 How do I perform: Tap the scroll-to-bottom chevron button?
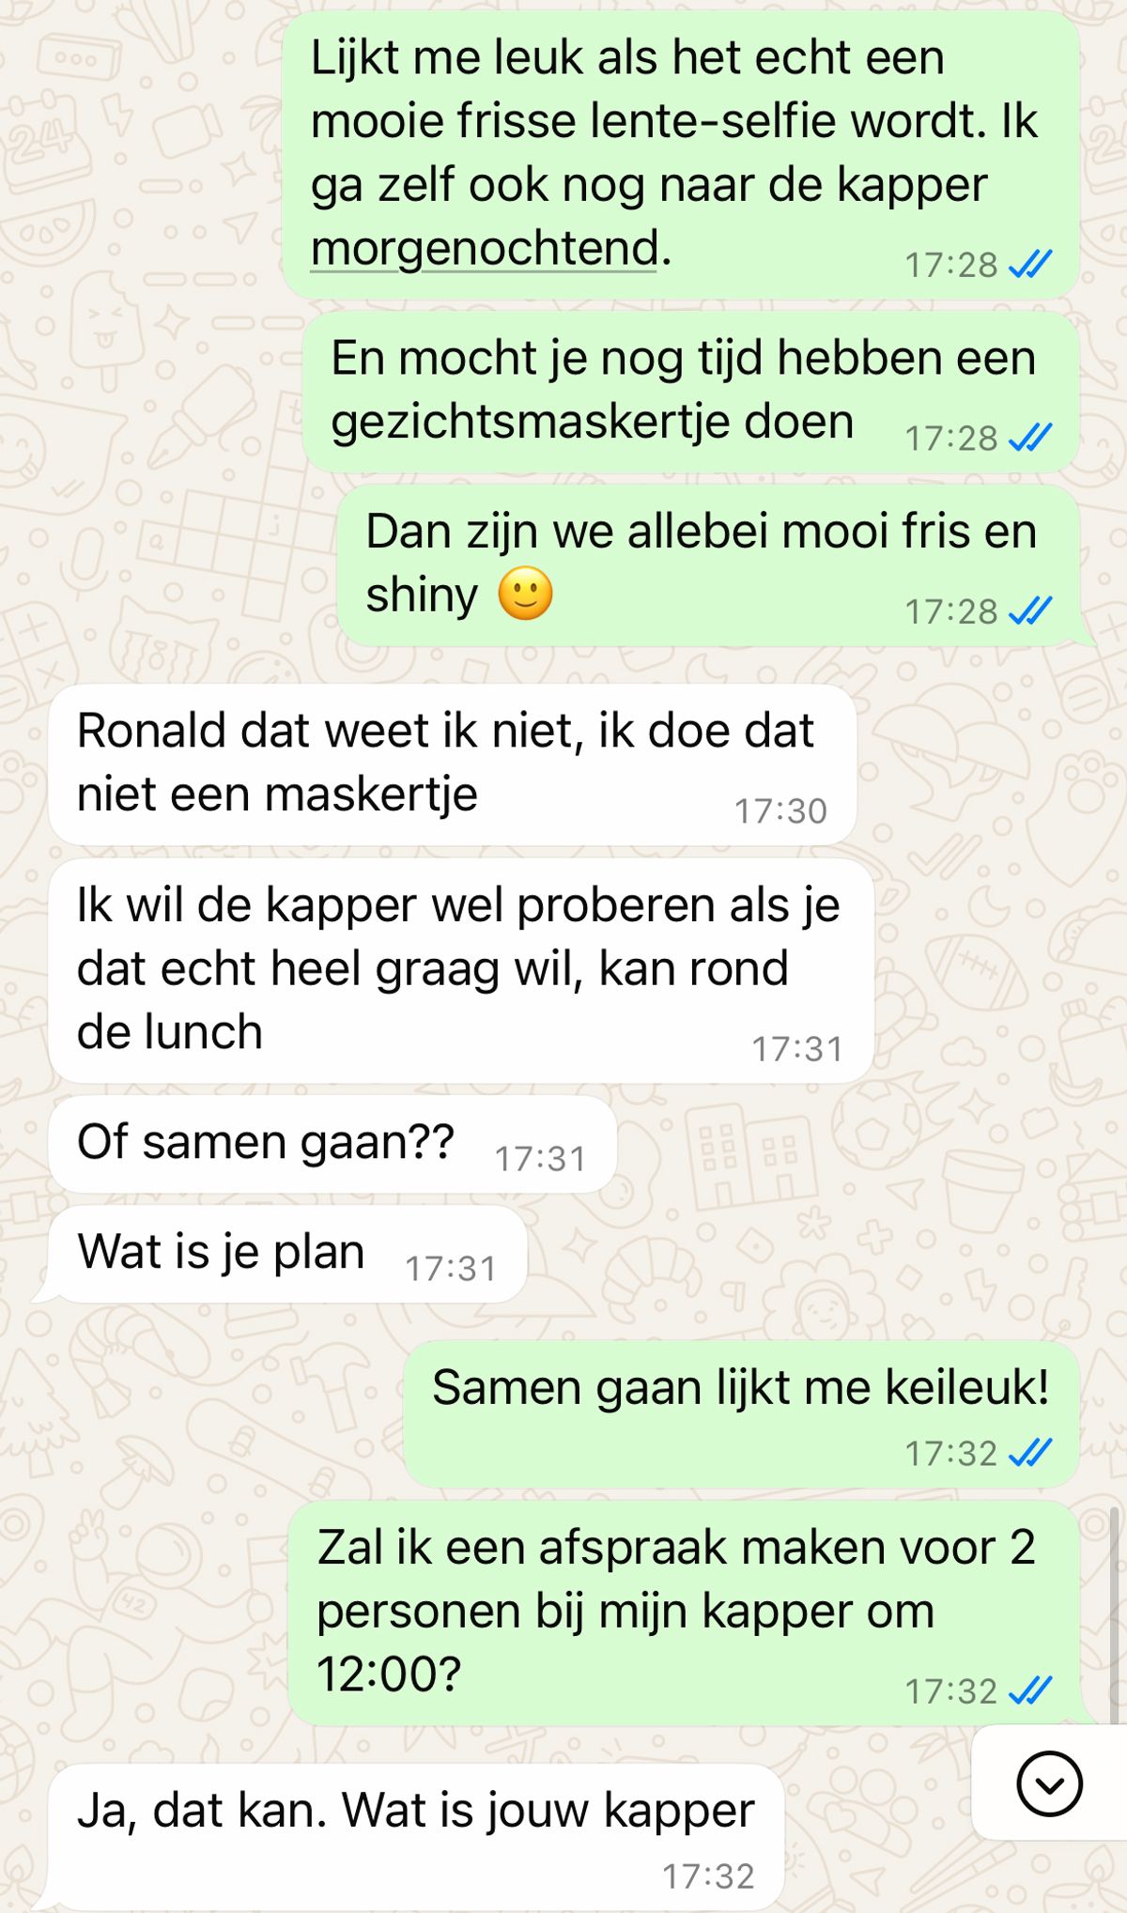point(1049,1782)
